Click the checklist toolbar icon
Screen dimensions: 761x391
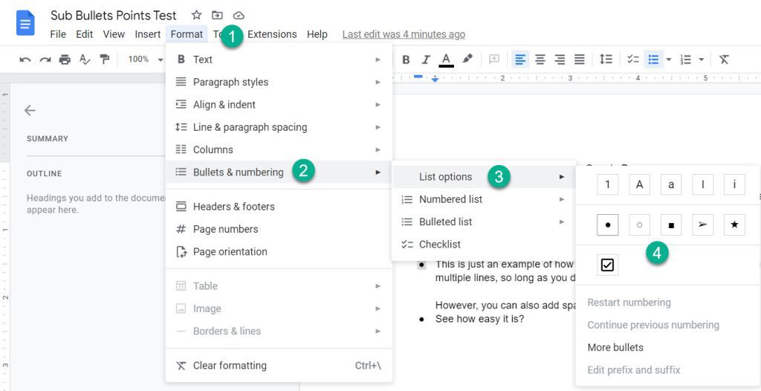(633, 59)
